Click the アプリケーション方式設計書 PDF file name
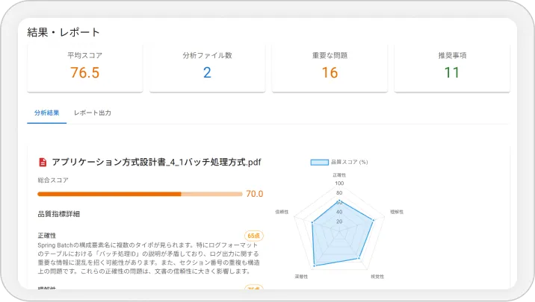 [x=156, y=162]
